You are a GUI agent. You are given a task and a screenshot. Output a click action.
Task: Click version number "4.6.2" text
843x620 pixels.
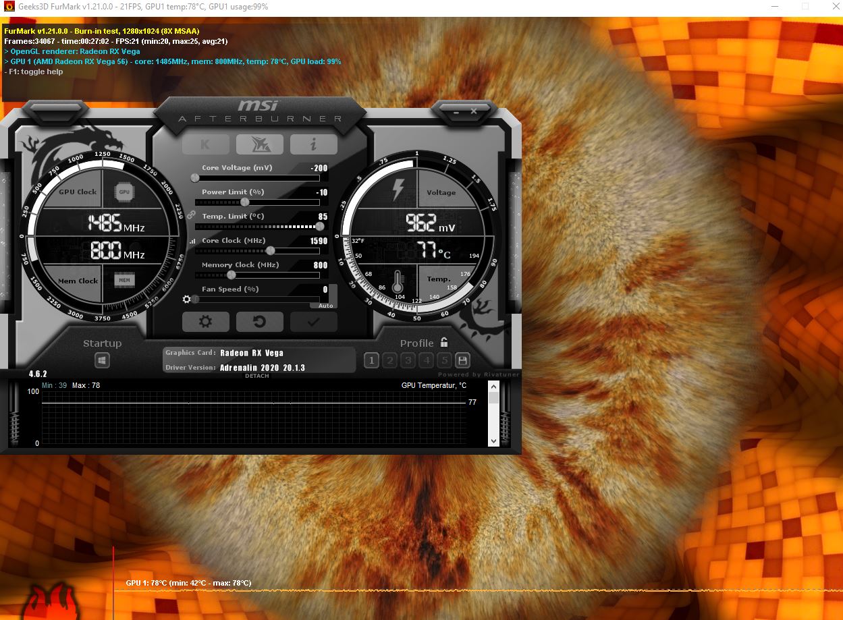[38, 374]
